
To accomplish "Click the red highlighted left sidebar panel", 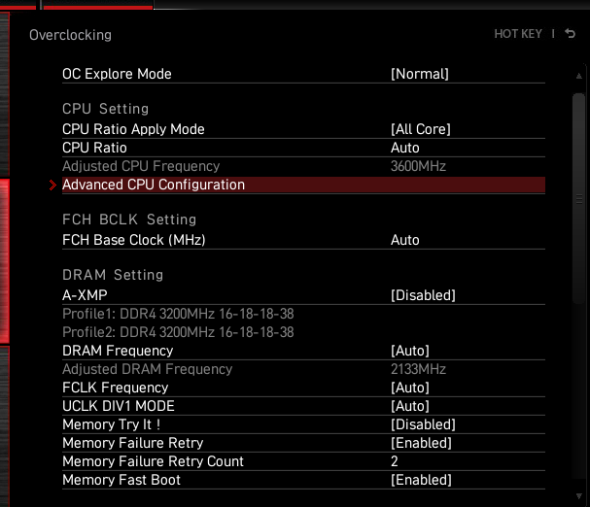I will 5,261.
